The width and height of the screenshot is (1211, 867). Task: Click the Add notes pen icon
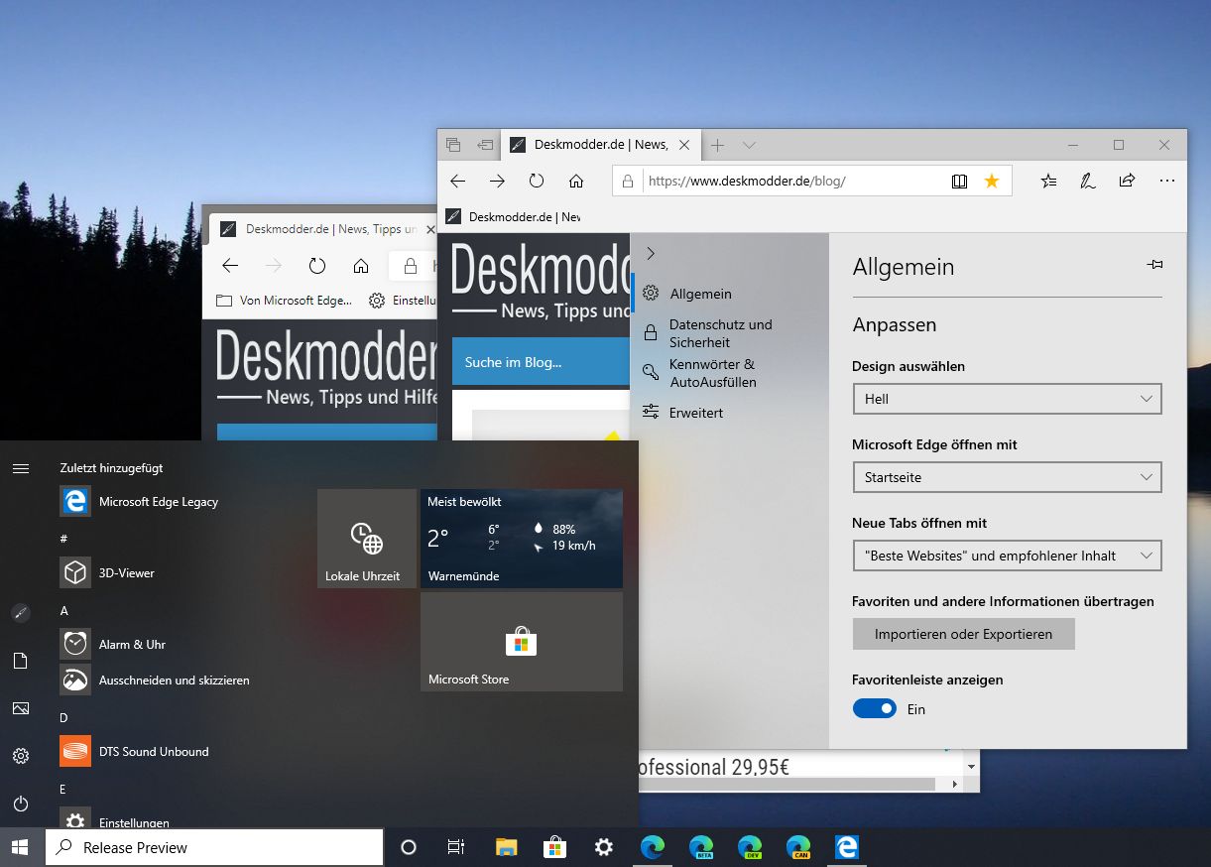[1088, 181]
